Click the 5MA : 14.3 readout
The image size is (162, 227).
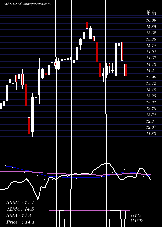point(19,216)
